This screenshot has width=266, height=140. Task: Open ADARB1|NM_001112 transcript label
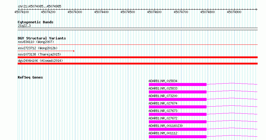click(163, 133)
